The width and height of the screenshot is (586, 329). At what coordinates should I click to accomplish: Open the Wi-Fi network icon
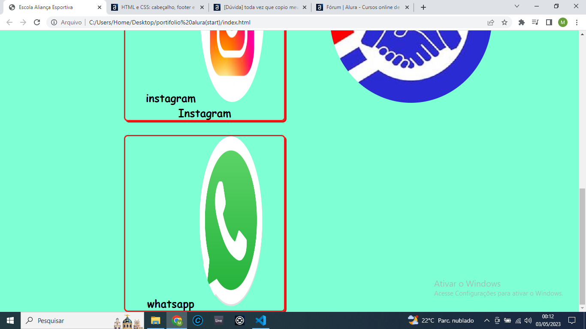coord(518,320)
